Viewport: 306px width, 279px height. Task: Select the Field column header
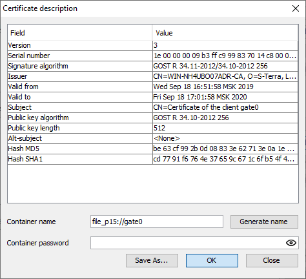pos(80,33)
